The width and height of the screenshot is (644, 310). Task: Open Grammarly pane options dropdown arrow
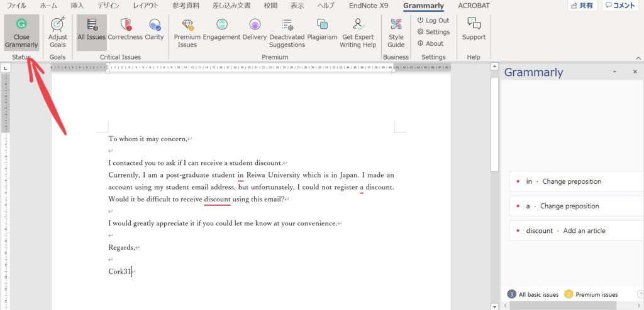click(x=614, y=72)
